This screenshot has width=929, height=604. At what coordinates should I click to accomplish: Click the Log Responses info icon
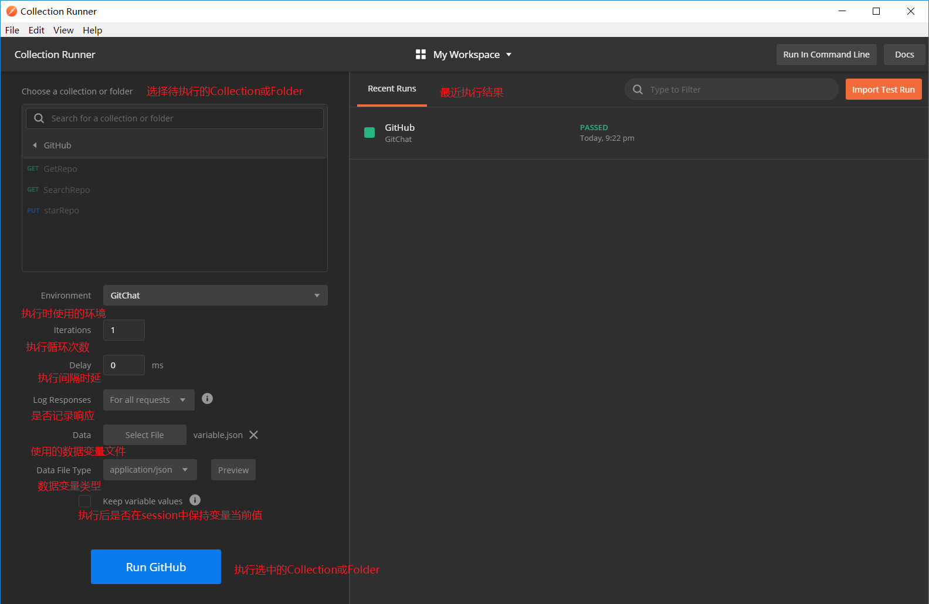coord(207,399)
